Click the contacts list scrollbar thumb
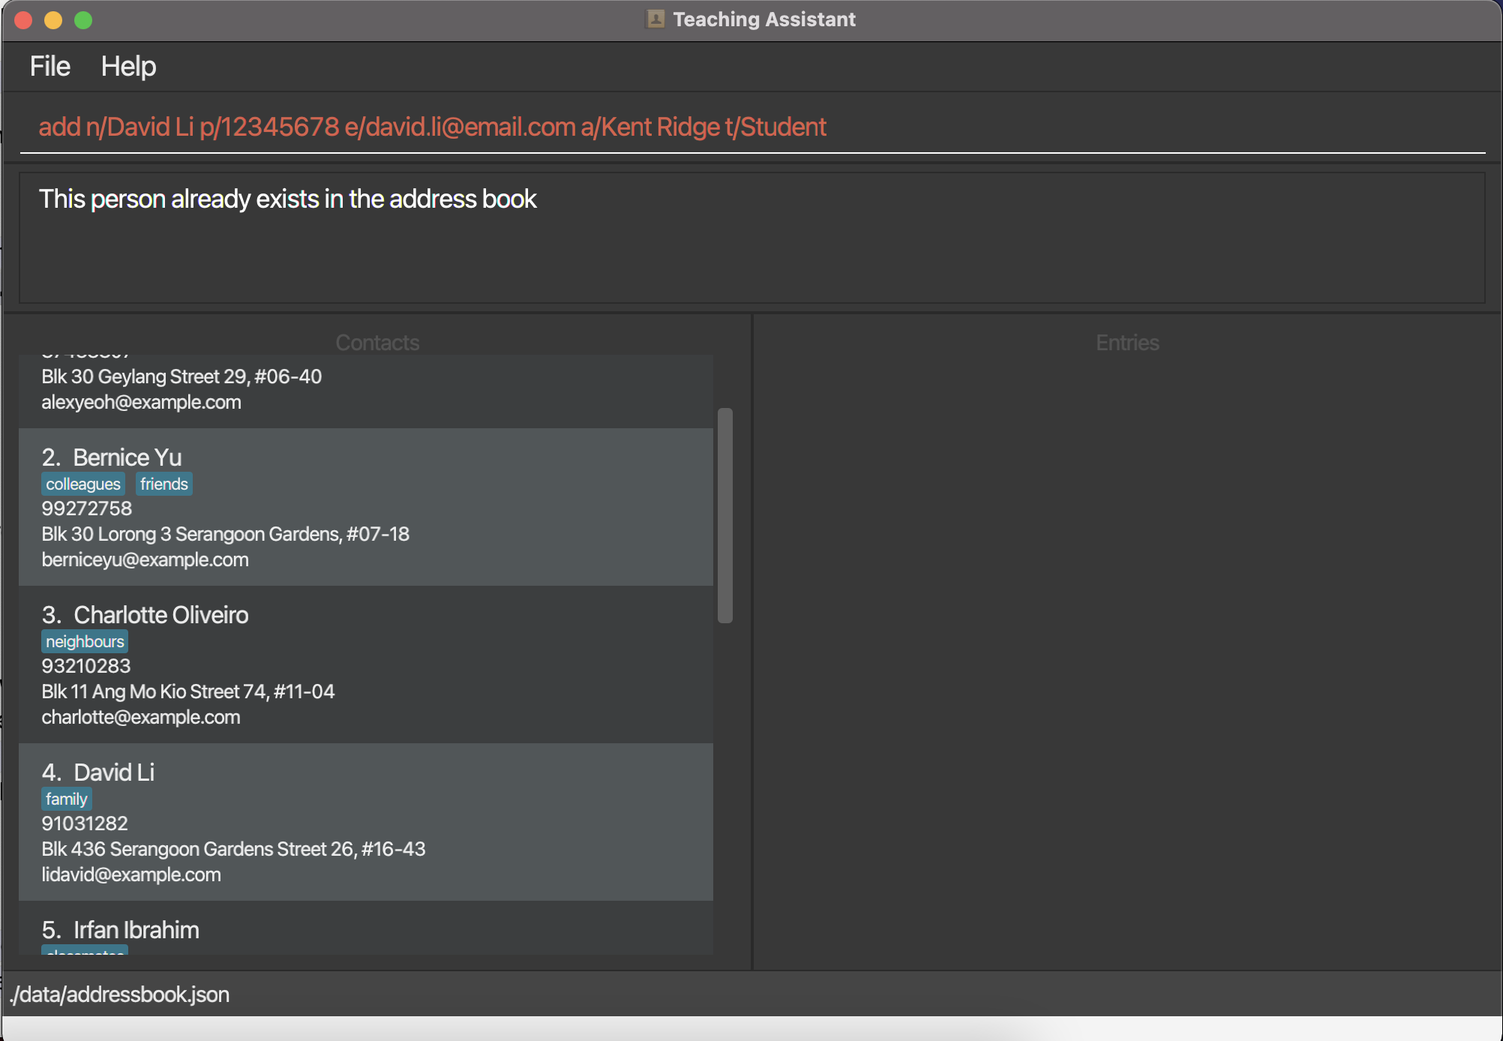Screen dimensions: 1503x1041 [724, 515]
